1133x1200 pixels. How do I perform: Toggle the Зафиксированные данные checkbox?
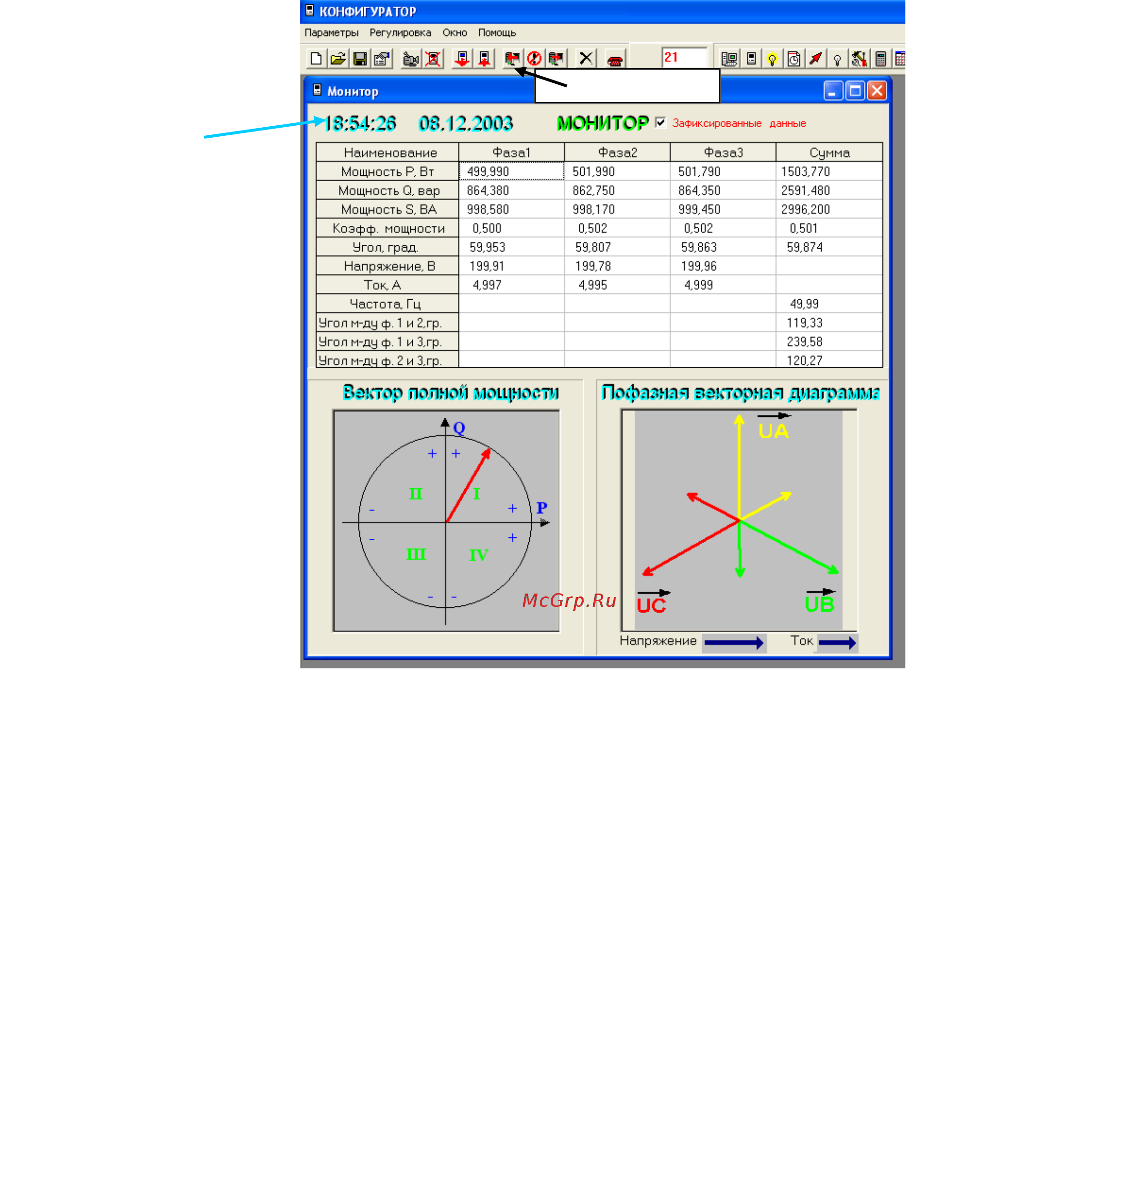[x=660, y=122]
